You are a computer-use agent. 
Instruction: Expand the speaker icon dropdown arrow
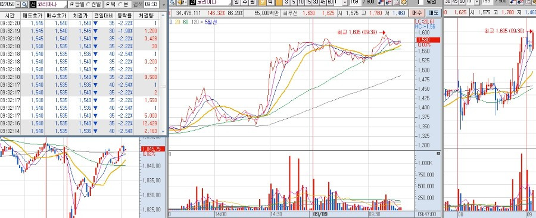pos(185,2)
